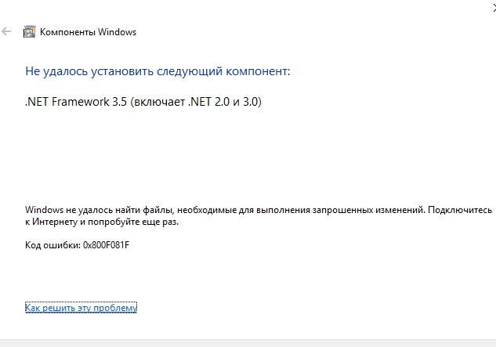Click the word 'Подключитесь' in the message
The height and width of the screenshot is (347, 496).
460,210
